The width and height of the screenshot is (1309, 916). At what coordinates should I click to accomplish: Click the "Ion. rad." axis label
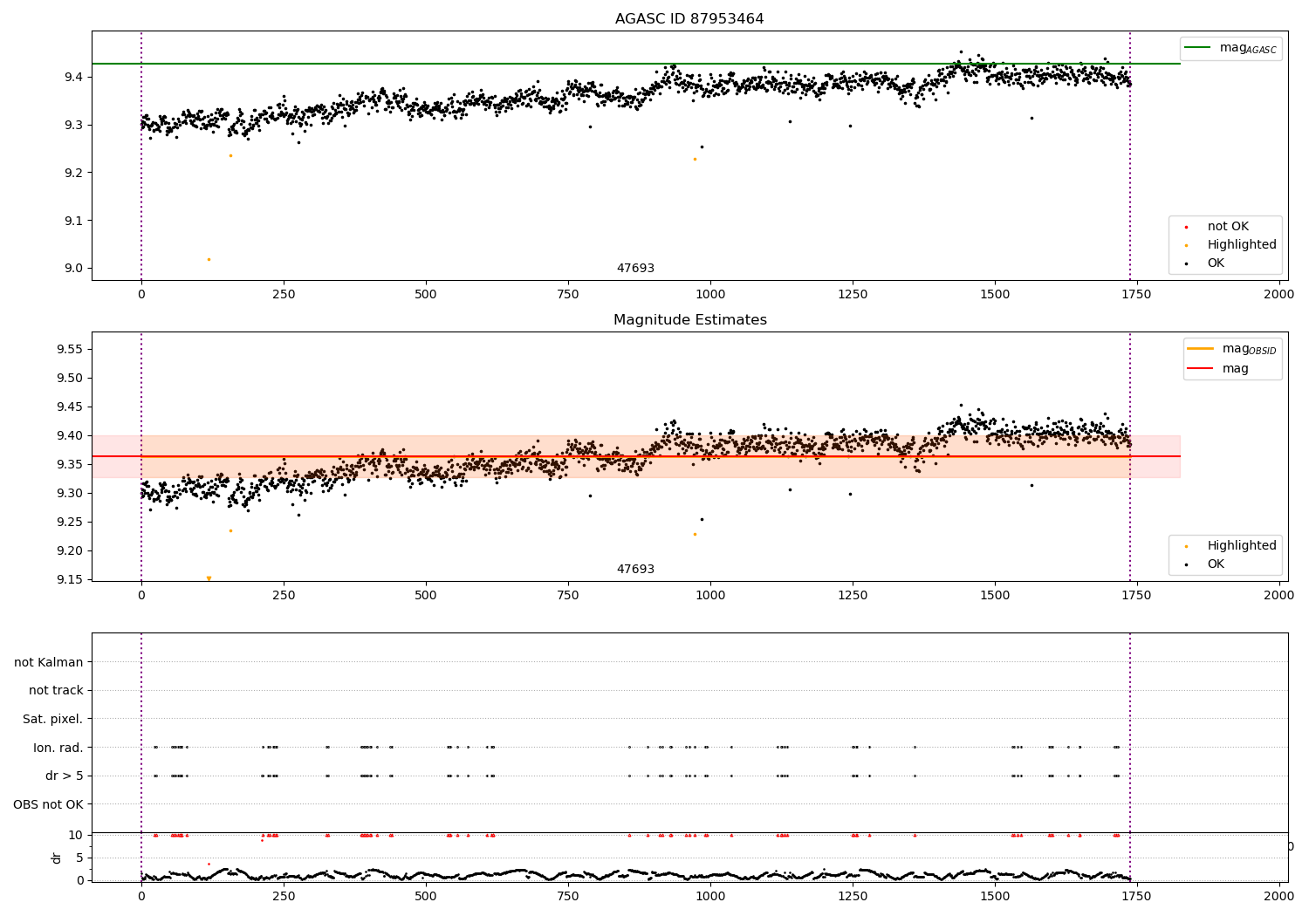tap(58, 748)
